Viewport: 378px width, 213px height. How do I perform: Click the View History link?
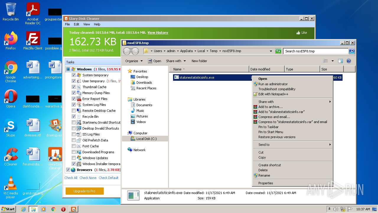(x=158, y=33)
